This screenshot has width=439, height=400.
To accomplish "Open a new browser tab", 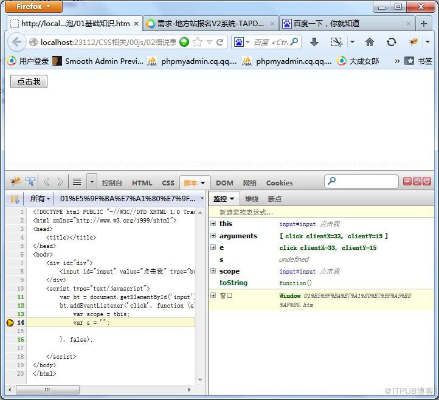I will click(x=424, y=24).
